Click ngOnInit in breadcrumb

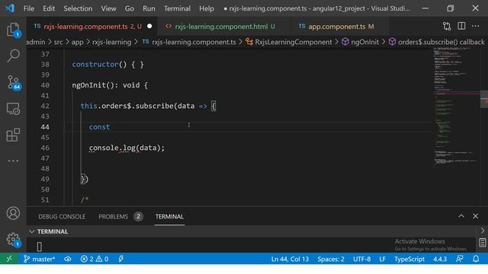[x=361, y=42]
